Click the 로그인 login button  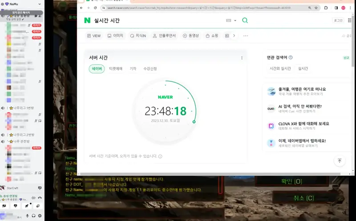tap(338, 20)
